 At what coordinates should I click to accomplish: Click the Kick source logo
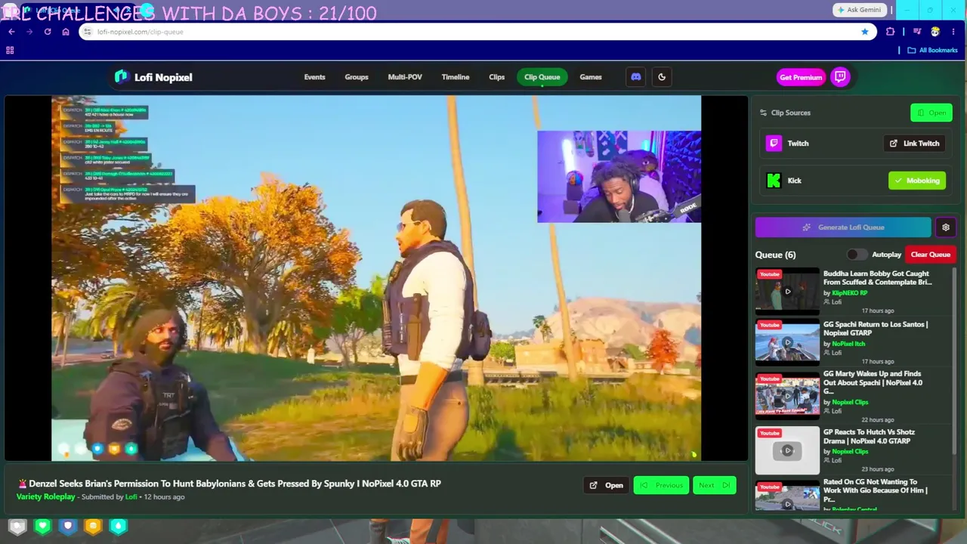[774, 181]
